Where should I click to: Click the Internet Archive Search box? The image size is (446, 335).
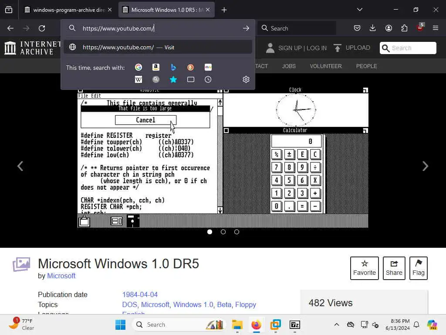pyautogui.click(x=408, y=48)
